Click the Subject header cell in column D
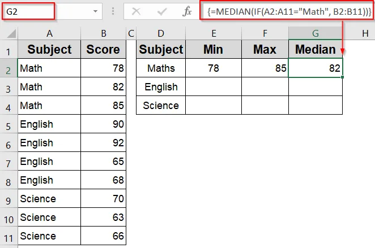Image resolution: width=375 pixels, height=248 pixels. [x=161, y=49]
